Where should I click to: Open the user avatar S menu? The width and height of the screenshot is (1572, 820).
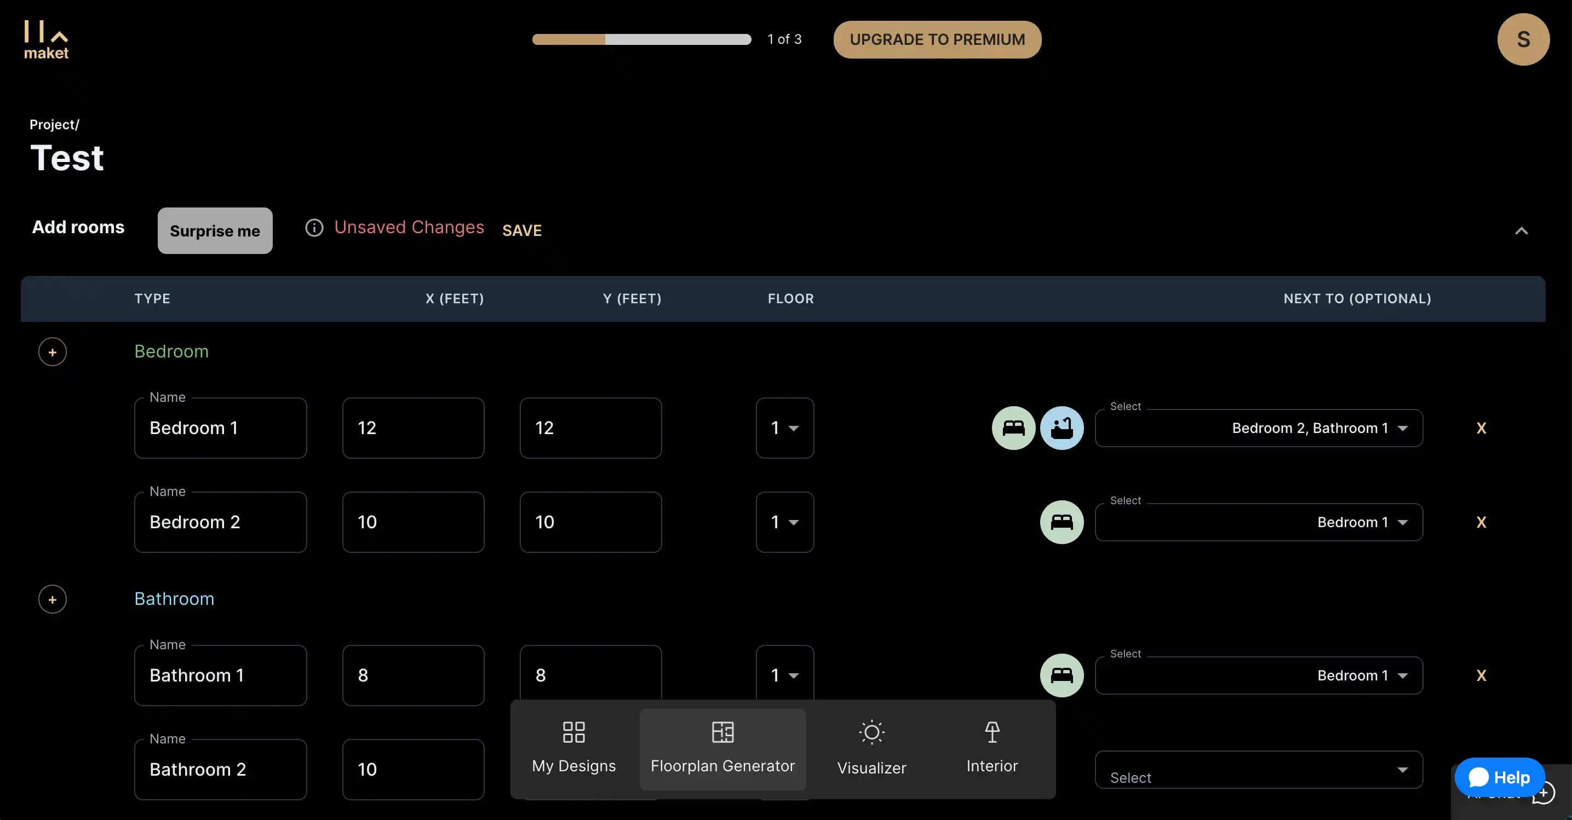click(1523, 39)
